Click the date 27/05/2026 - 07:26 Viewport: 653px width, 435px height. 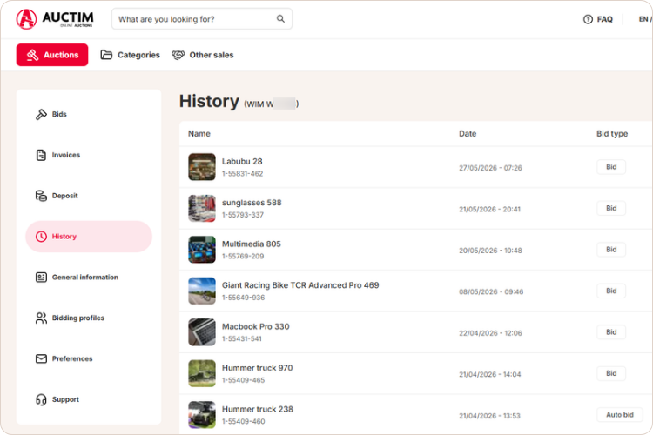(x=490, y=168)
